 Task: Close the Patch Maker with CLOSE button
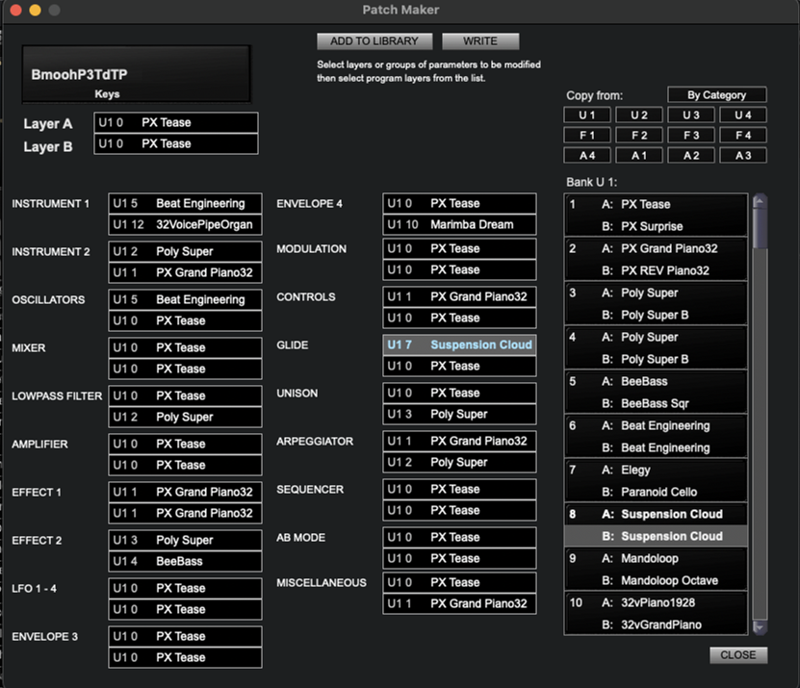[x=738, y=655]
